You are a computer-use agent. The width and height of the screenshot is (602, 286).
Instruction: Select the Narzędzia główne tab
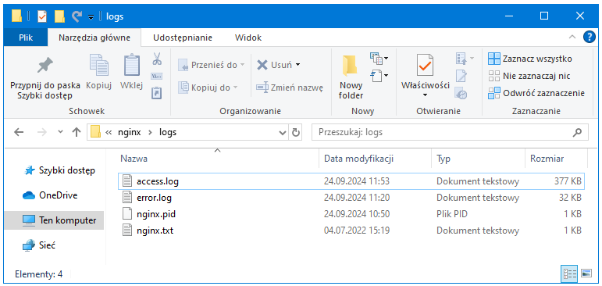click(94, 38)
